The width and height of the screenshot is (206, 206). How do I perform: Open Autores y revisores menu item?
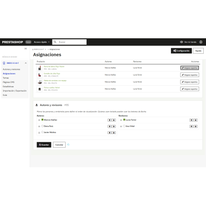pyautogui.click(x=11, y=69)
